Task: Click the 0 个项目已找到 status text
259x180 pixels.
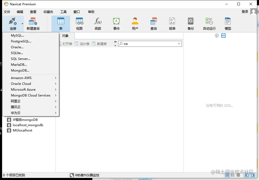Action: pyautogui.click(x=14, y=175)
